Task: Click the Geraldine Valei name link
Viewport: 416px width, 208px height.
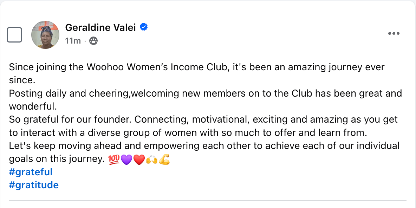Action: click(x=100, y=27)
